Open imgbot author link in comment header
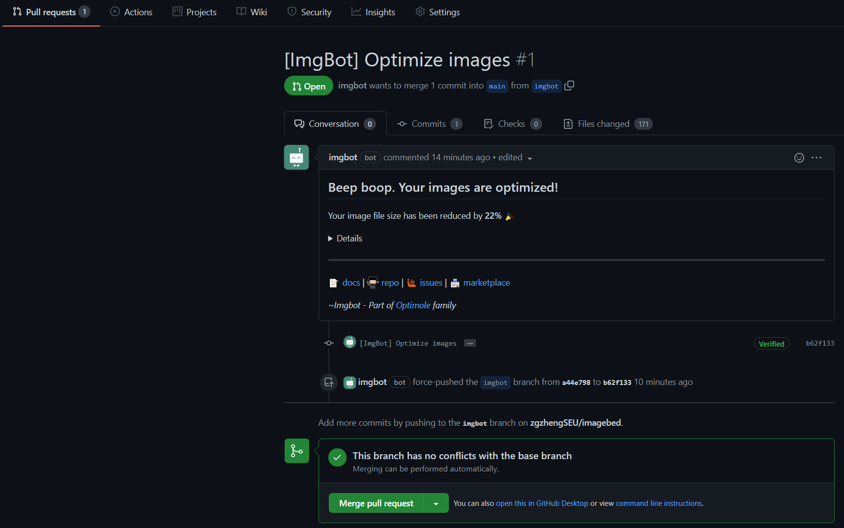This screenshot has width=844, height=528. coord(343,157)
